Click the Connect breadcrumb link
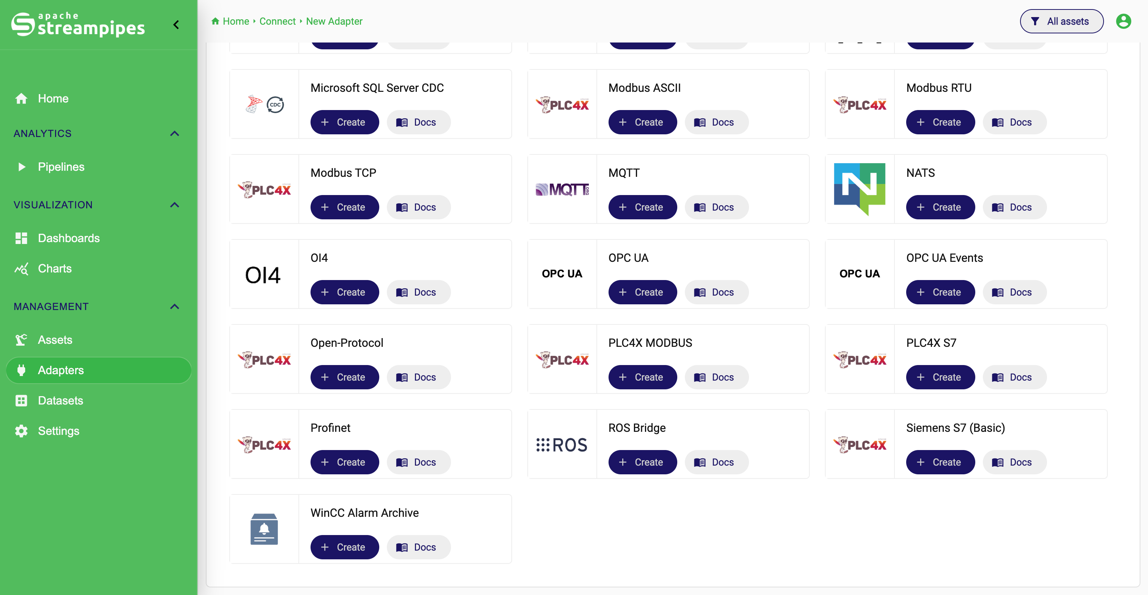The height and width of the screenshot is (595, 1148). 277,21
